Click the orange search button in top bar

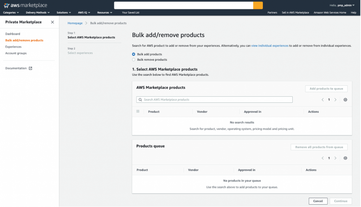(257, 5)
